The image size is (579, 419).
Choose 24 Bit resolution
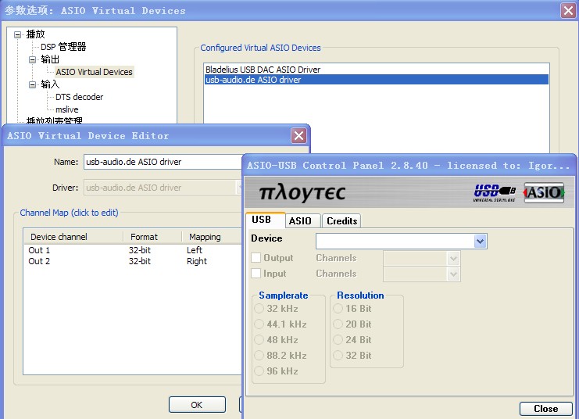coord(338,339)
